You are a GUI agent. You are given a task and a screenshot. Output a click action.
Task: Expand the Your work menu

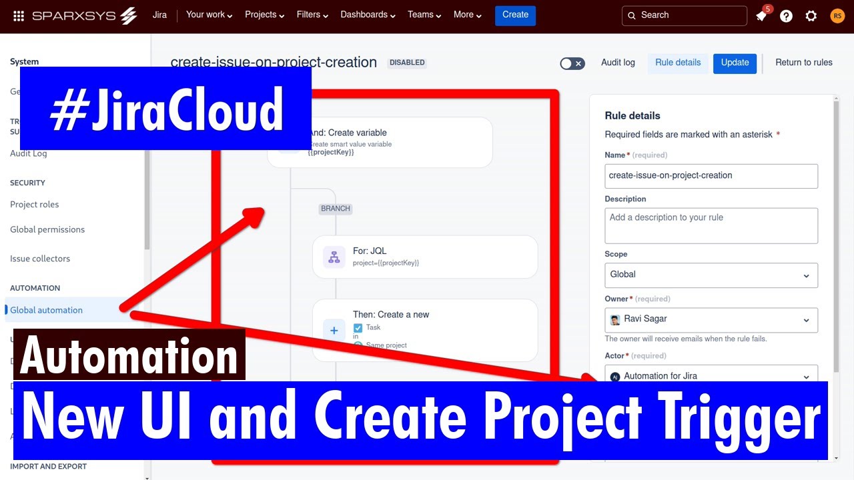[x=209, y=15]
